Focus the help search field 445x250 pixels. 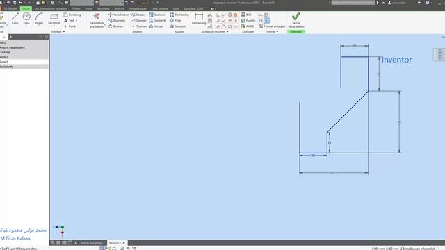[353, 3]
